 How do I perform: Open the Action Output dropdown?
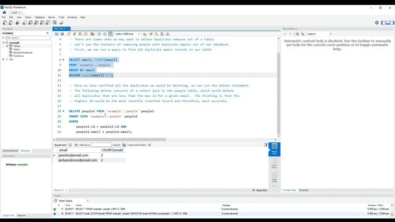73,201
